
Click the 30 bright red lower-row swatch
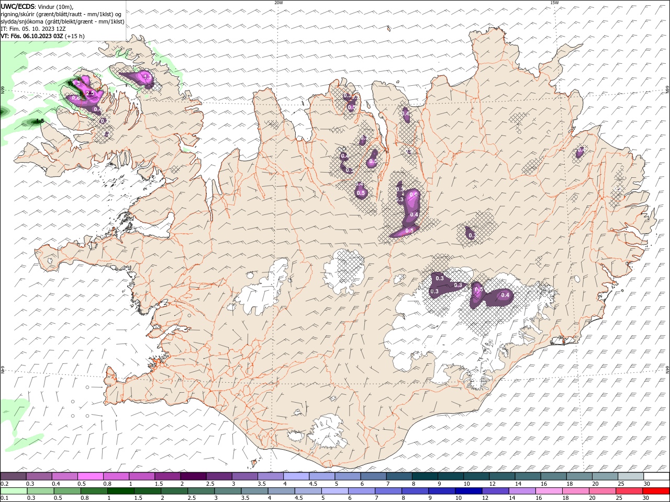click(x=656, y=491)
